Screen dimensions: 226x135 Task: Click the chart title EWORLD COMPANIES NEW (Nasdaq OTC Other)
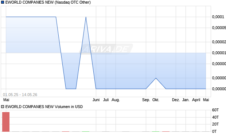48,2
